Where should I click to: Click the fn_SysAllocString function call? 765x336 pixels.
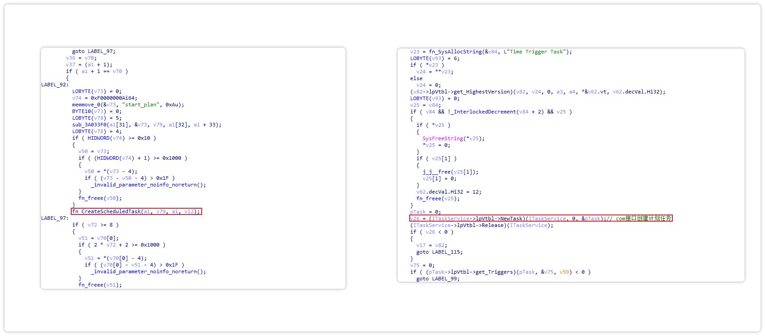tap(455, 52)
